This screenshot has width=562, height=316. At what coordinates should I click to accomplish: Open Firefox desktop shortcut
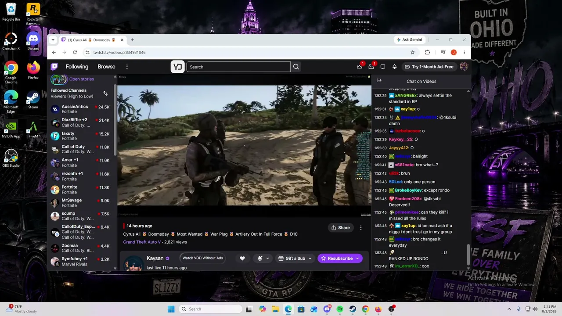tap(33, 71)
